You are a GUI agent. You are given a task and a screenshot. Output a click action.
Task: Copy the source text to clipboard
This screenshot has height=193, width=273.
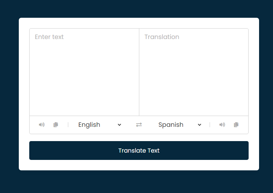56,125
